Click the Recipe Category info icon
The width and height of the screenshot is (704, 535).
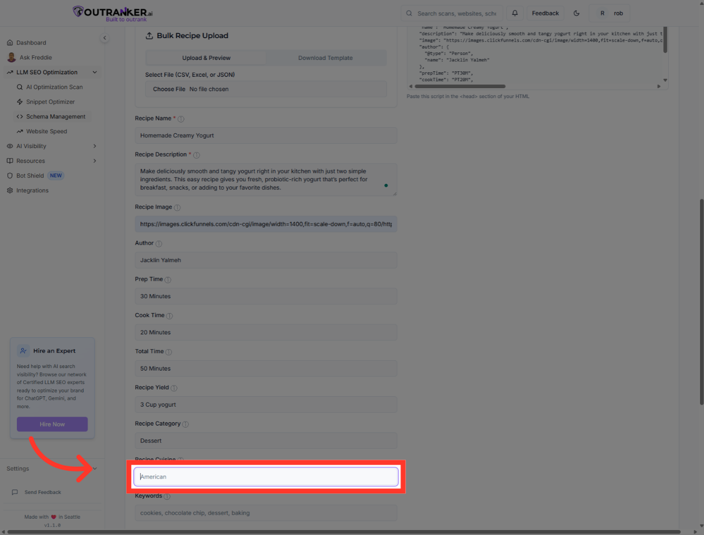click(x=186, y=425)
